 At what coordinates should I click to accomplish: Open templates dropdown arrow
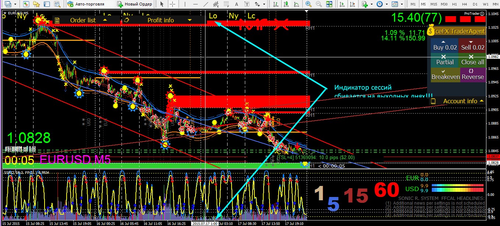(402, 4)
